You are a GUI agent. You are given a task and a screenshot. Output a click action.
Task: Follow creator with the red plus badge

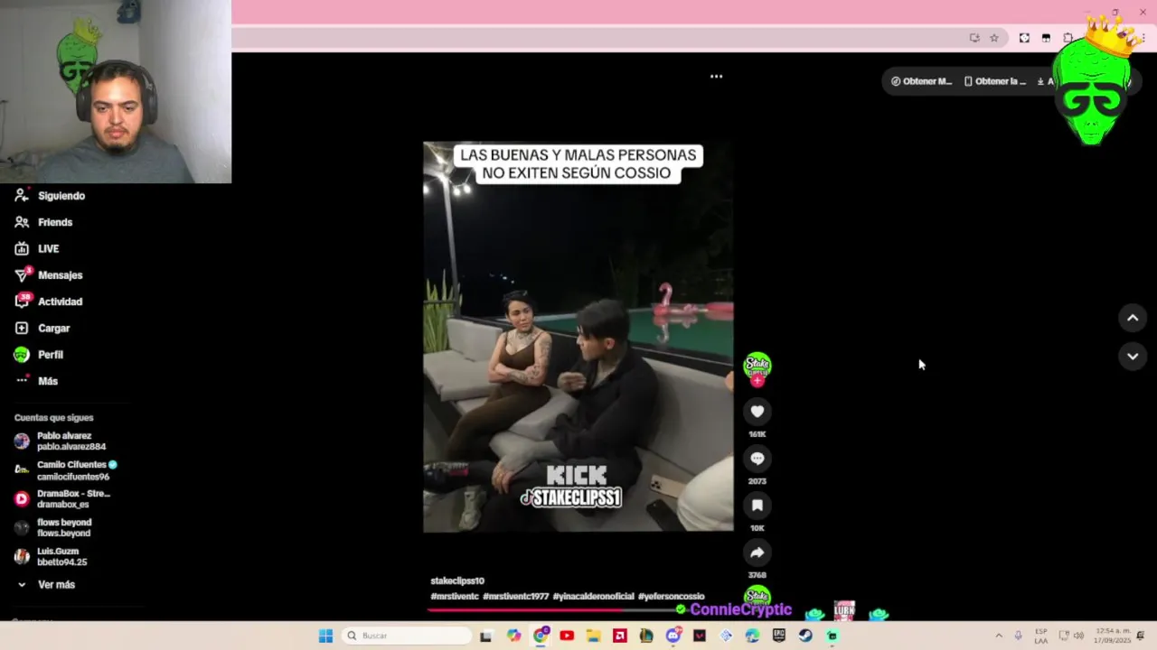757,381
